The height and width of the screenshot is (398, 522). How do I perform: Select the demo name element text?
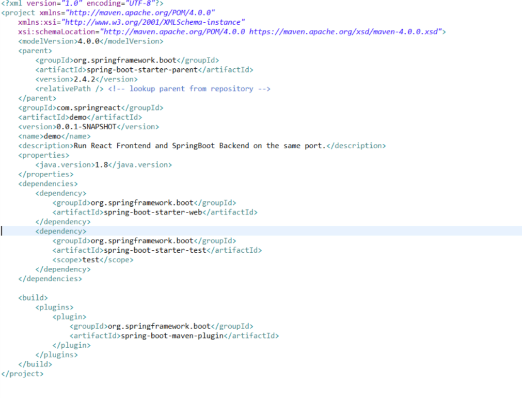pyautogui.click(x=52, y=136)
